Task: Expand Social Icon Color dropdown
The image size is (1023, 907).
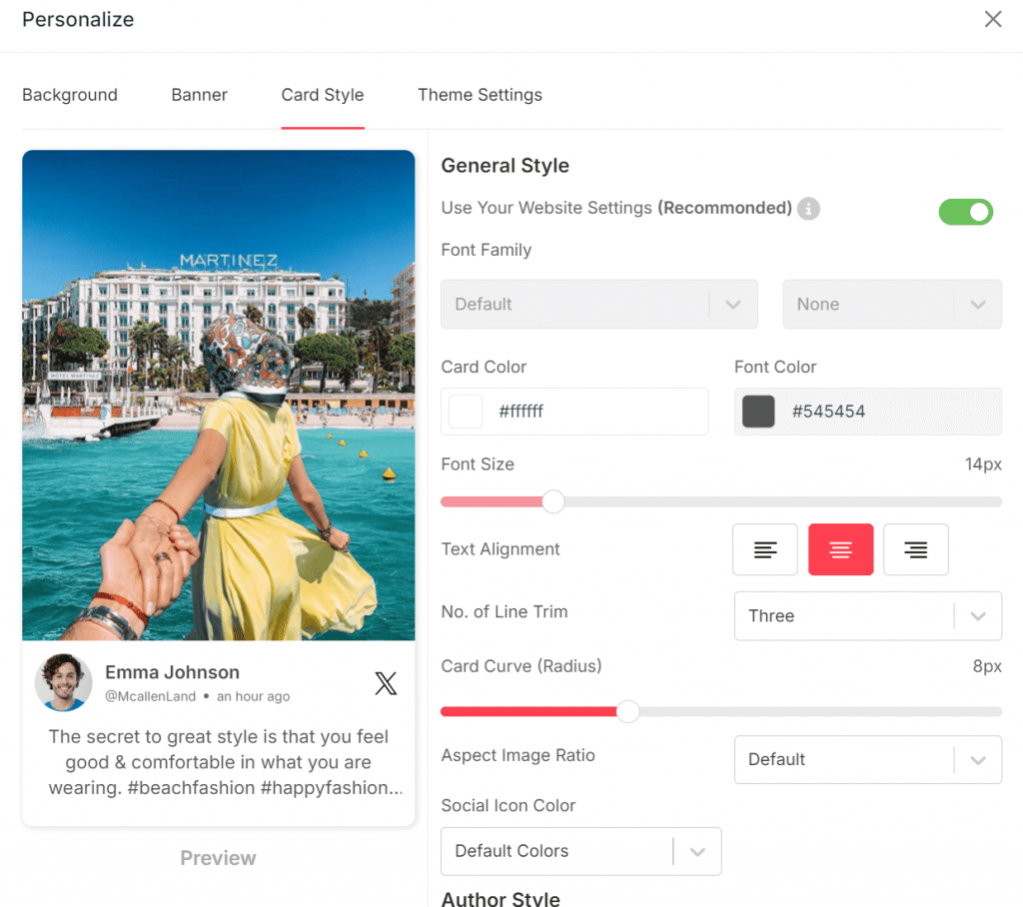Action: coord(580,851)
